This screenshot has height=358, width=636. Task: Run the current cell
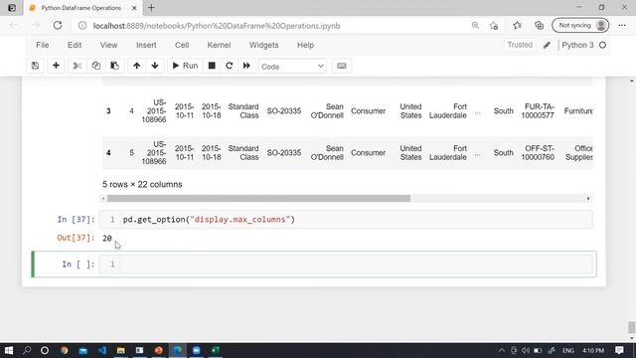point(186,66)
